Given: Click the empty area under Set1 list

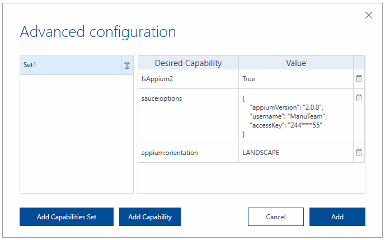Looking at the screenshot, I should (x=77, y=134).
